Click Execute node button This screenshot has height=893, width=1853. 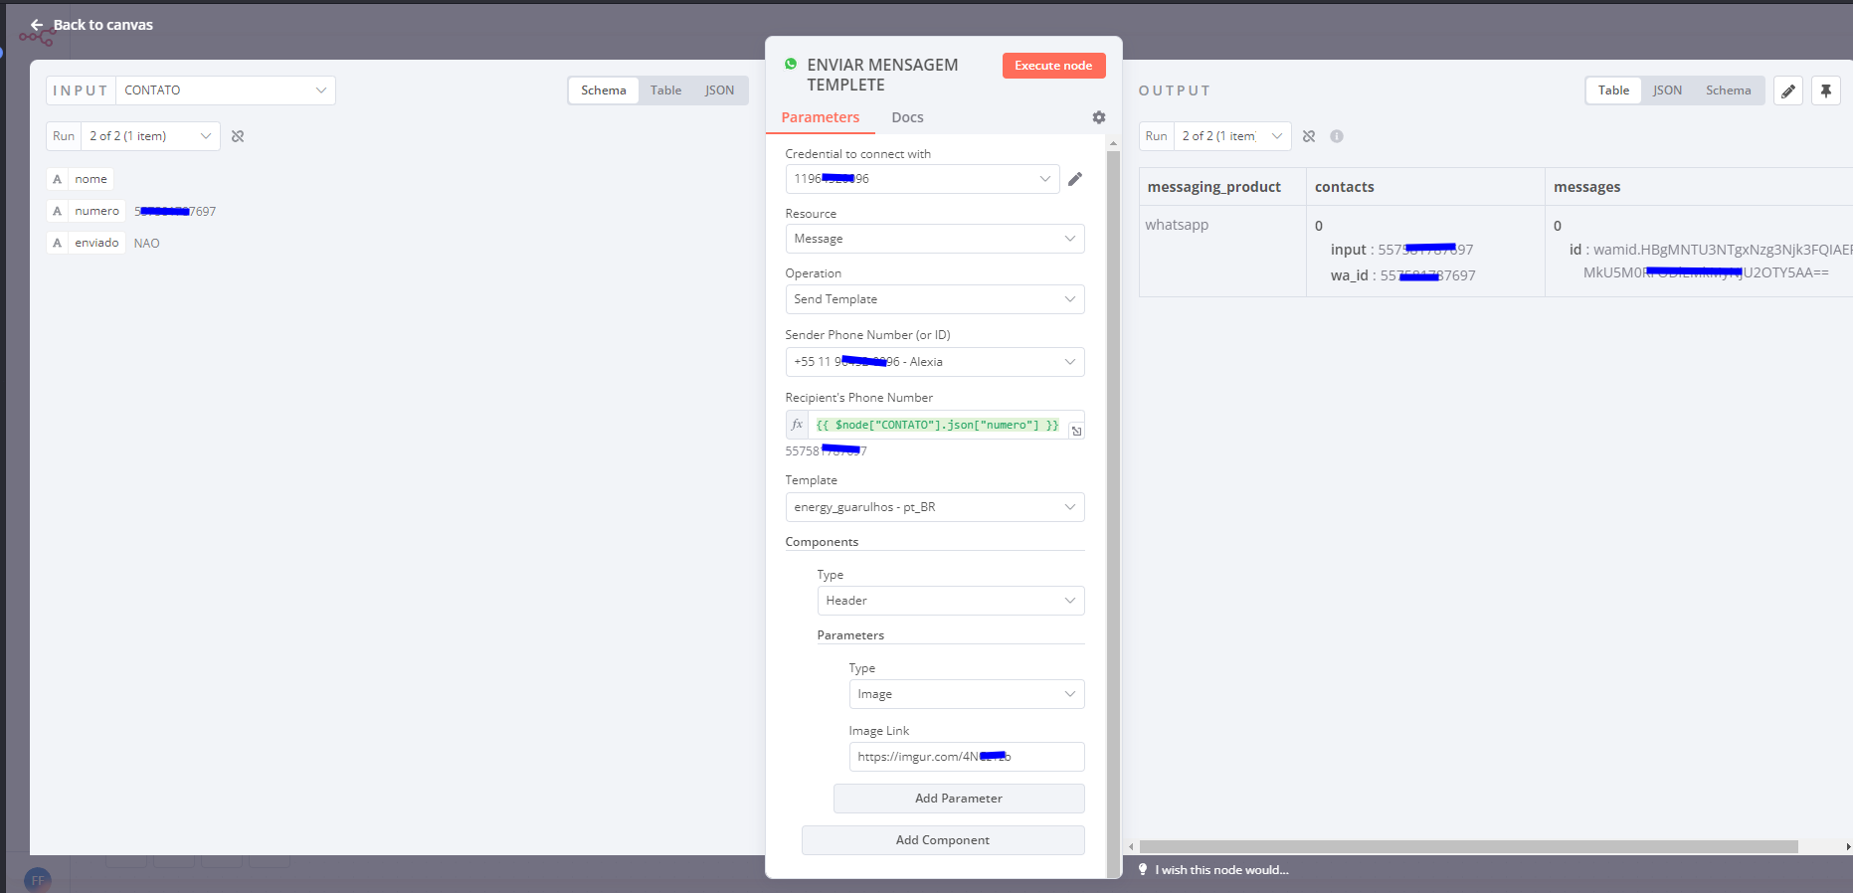[1053, 66]
